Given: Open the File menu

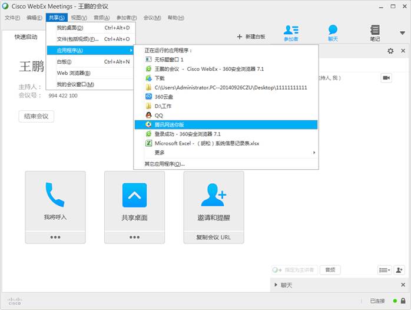Looking at the screenshot, I should pyautogui.click(x=12, y=18).
